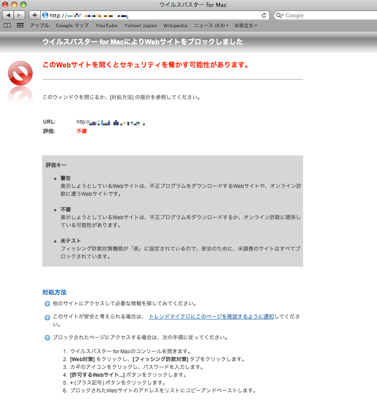Open the YouTube bookmark
377x409 pixels.
(x=107, y=26)
